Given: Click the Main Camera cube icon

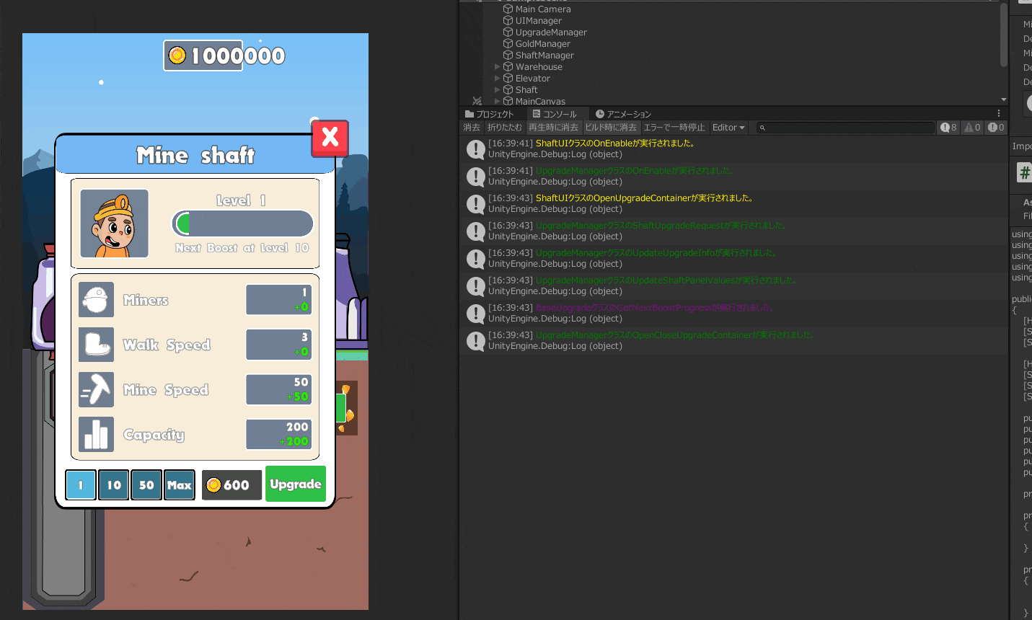Looking at the screenshot, I should [x=508, y=9].
